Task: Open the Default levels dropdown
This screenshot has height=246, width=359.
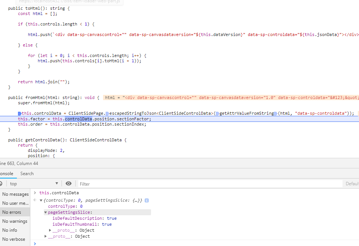Action: pos(352,184)
